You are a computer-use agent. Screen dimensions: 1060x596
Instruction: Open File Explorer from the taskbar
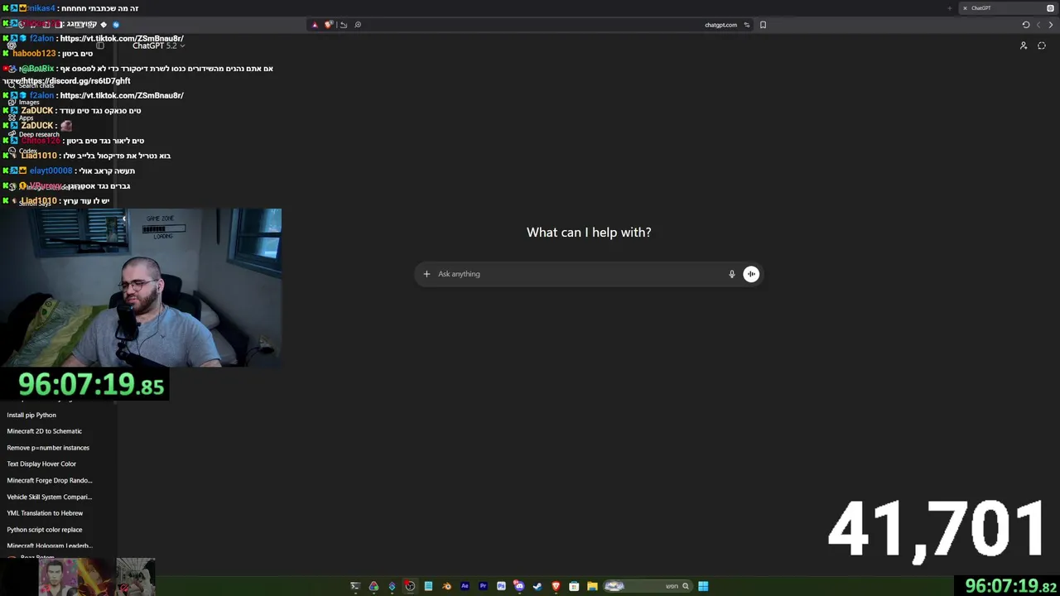coord(592,586)
